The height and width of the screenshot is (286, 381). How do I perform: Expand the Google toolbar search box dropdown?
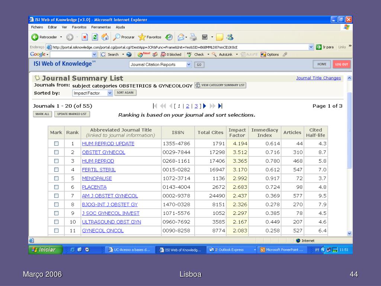[95, 54]
